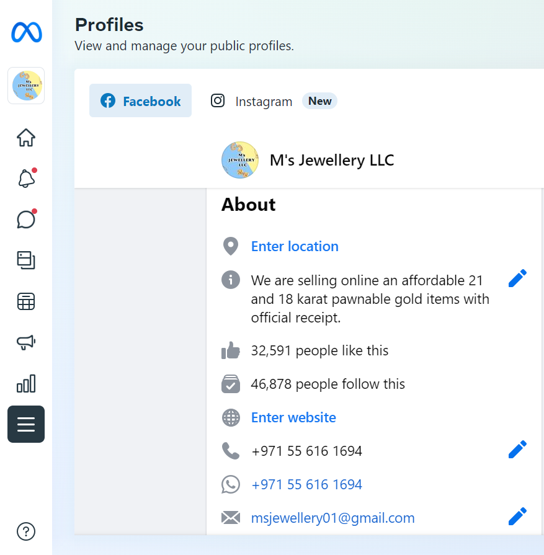Click the Enter website link

point(293,417)
